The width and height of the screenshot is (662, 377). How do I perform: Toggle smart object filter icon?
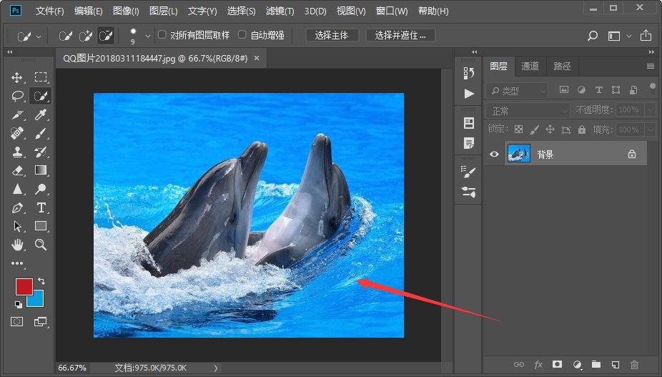coord(633,89)
